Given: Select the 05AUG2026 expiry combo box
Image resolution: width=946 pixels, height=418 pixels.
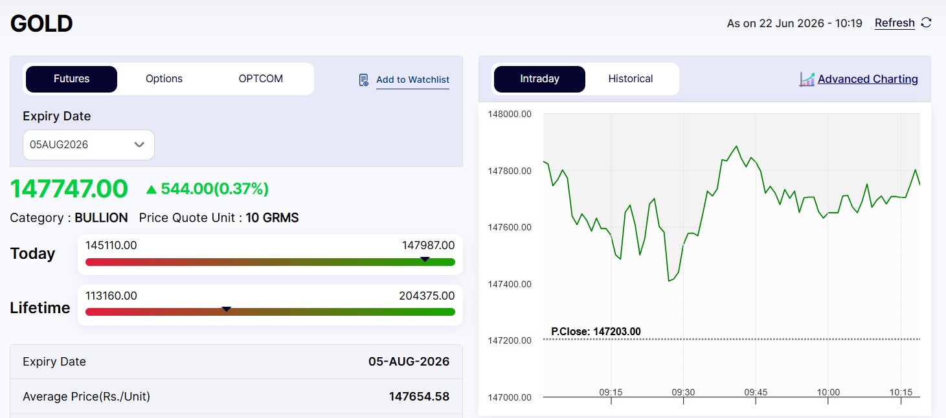Looking at the screenshot, I should click(x=89, y=145).
